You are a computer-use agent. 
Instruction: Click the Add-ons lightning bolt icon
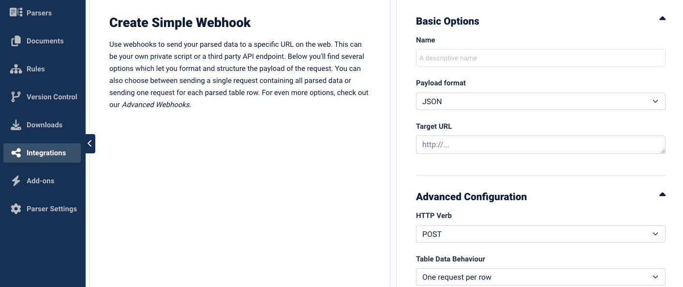tap(16, 181)
